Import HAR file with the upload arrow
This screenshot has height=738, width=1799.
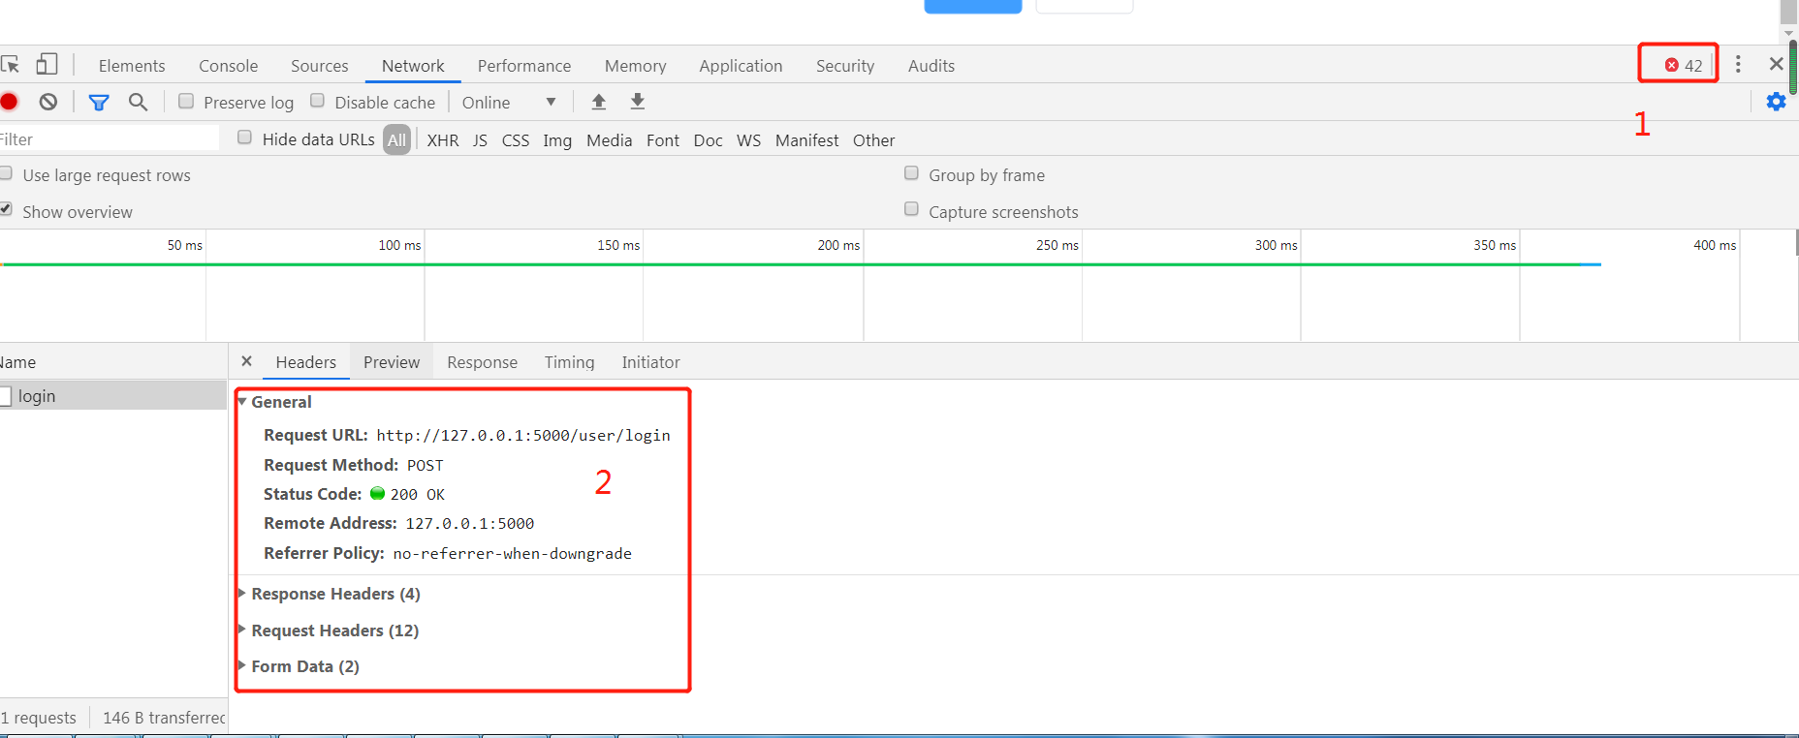[x=599, y=102]
